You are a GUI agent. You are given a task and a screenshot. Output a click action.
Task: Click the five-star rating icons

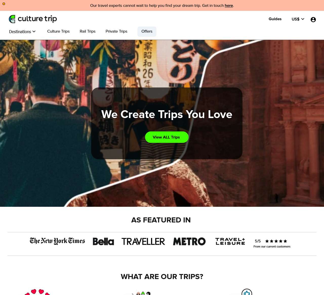tap(276, 241)
